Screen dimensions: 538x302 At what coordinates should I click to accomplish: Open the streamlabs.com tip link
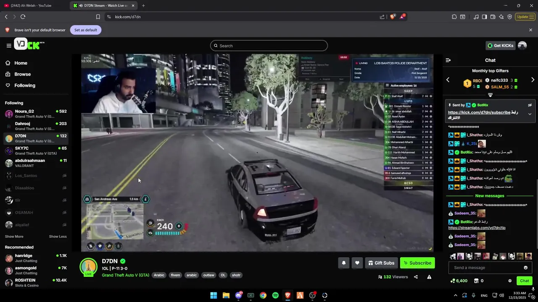point(477,228)
